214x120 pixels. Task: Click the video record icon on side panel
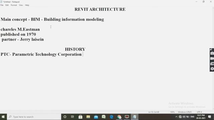pyautogui.click(x=212, y=59)
